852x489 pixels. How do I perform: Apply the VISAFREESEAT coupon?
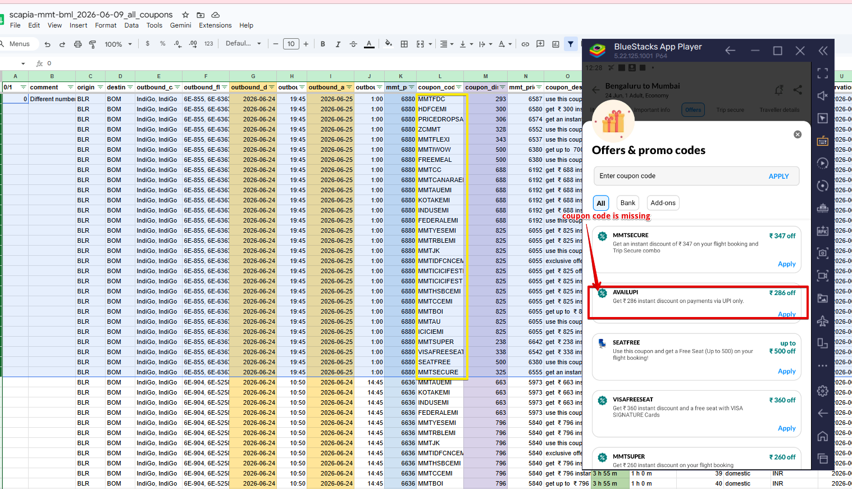click(x=786, y=428)
